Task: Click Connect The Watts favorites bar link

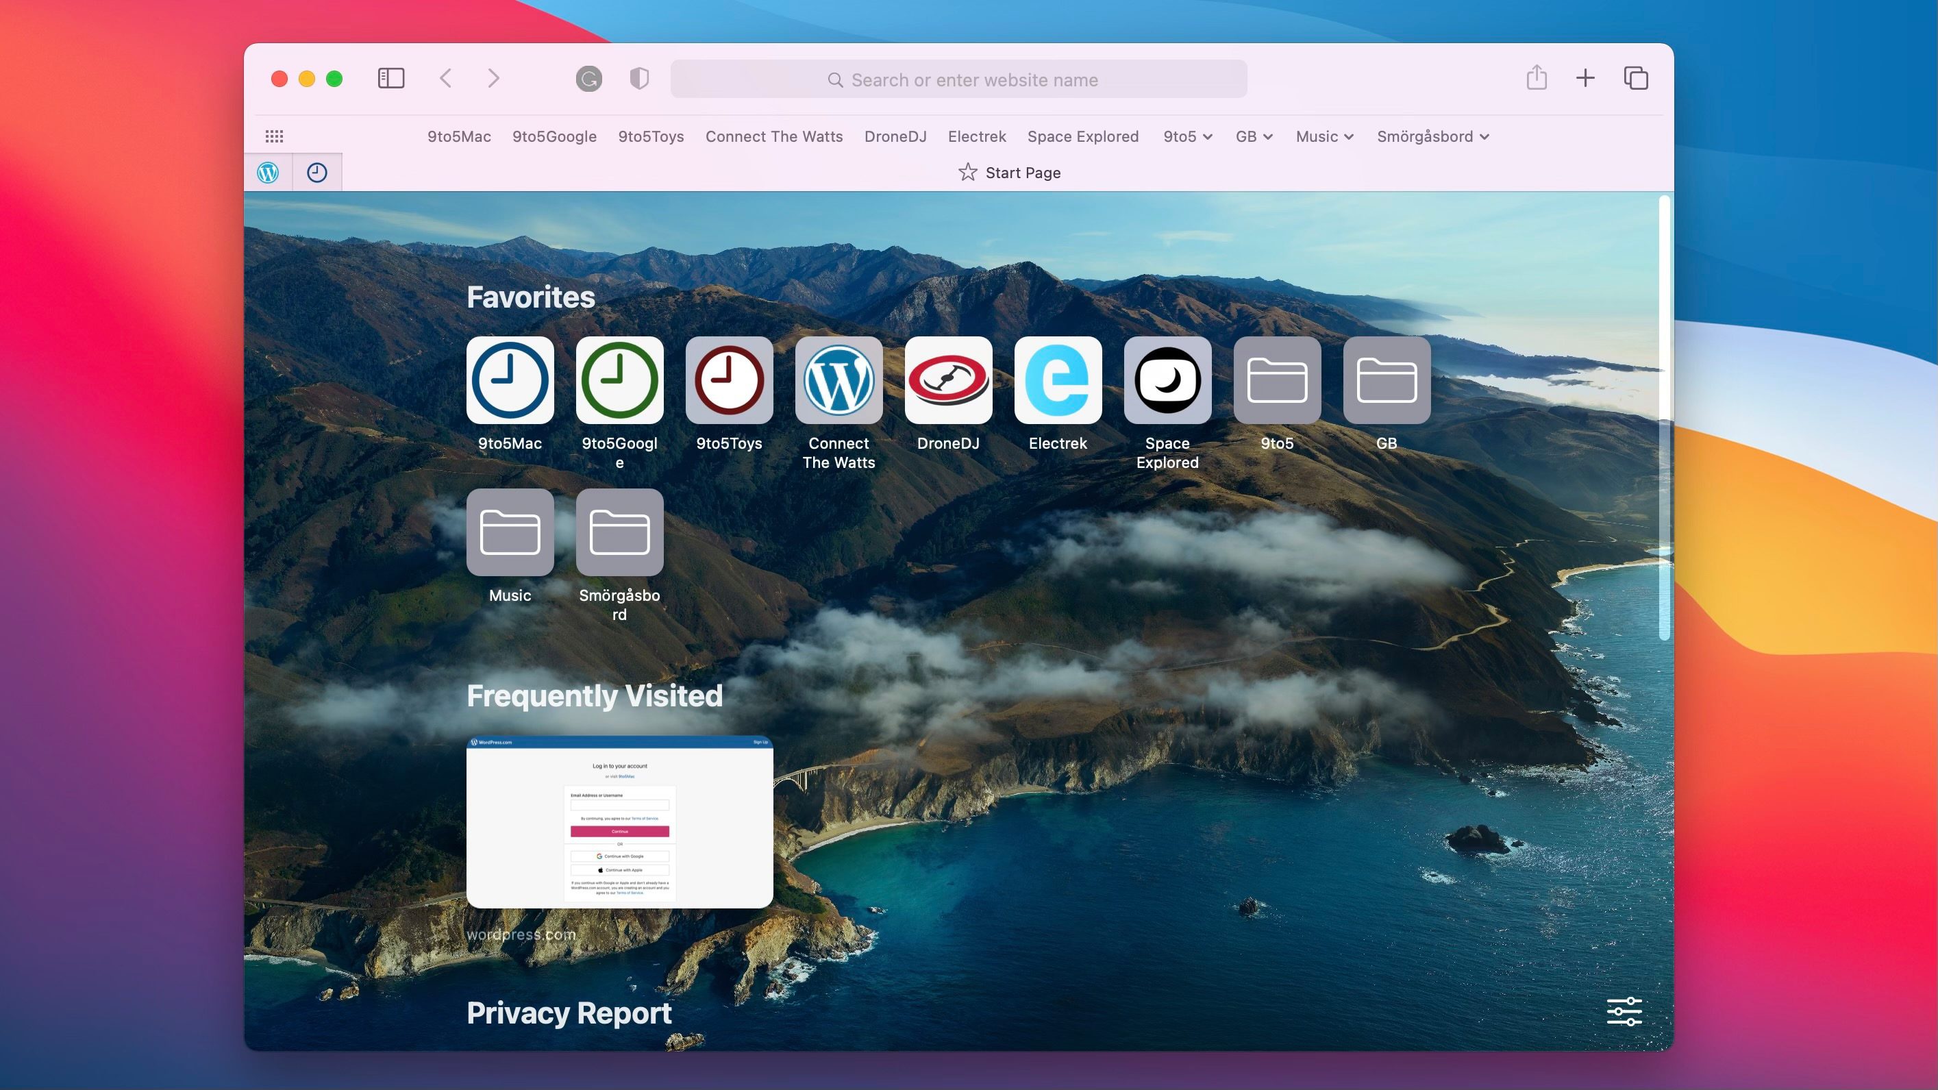Action: tap(773, 136)
